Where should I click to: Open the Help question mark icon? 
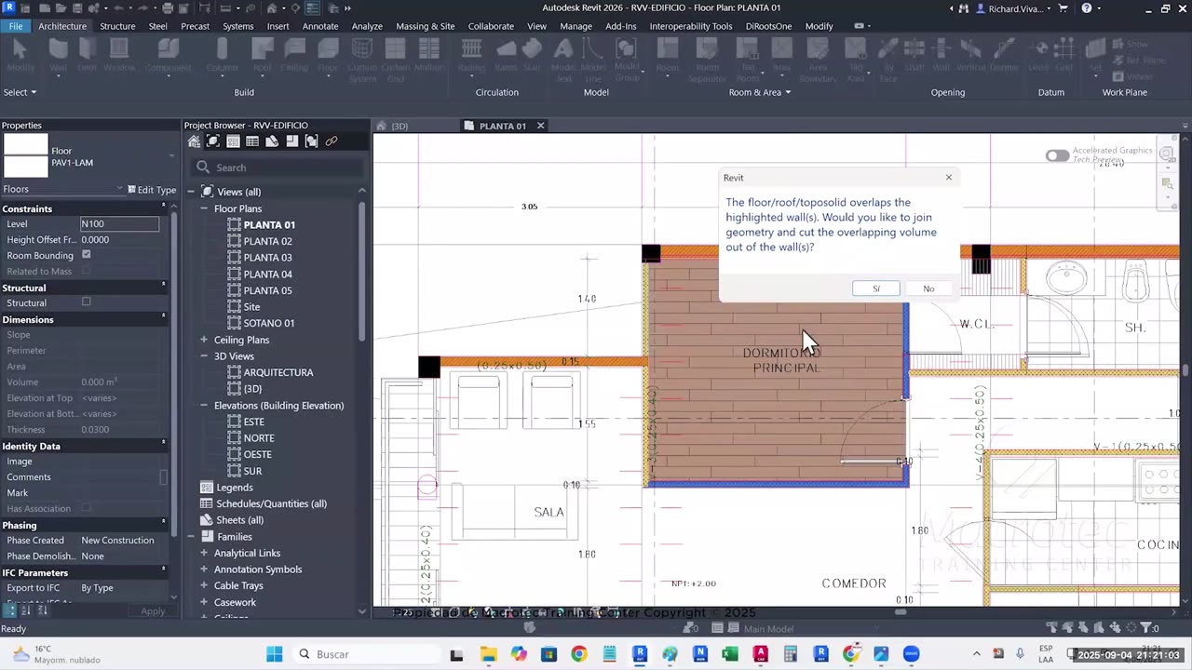(1086, 8)
